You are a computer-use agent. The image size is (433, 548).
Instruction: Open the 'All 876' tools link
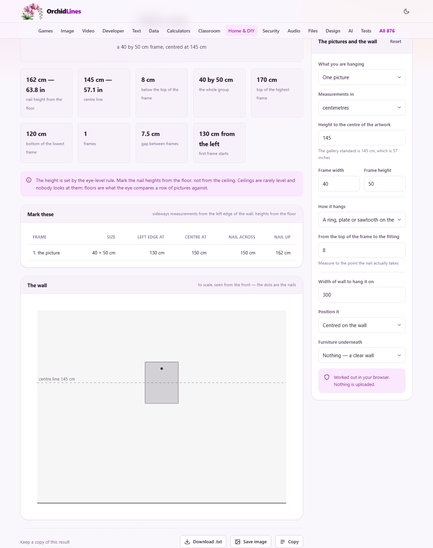pos(387,31)
